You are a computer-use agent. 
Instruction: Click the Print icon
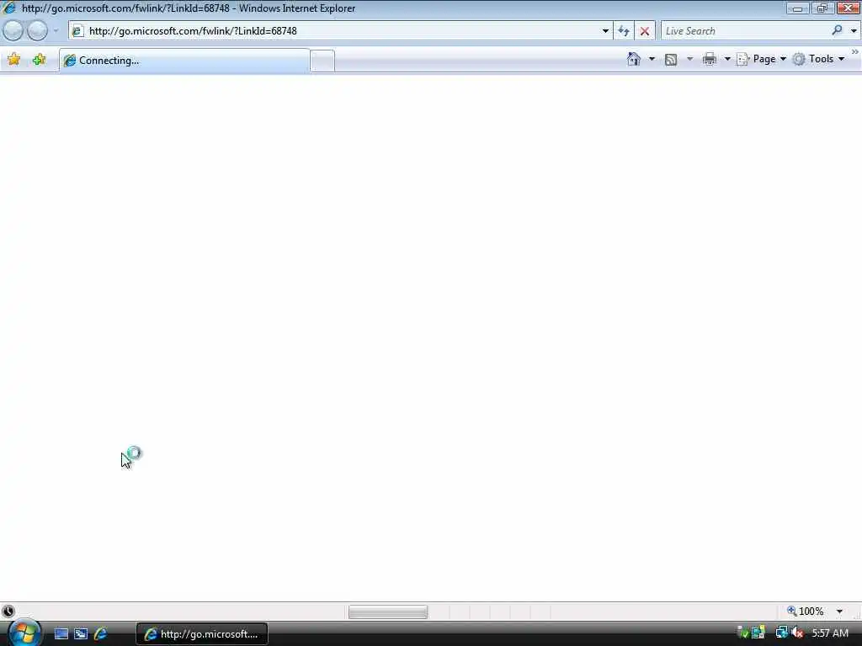tap(709, 59)
